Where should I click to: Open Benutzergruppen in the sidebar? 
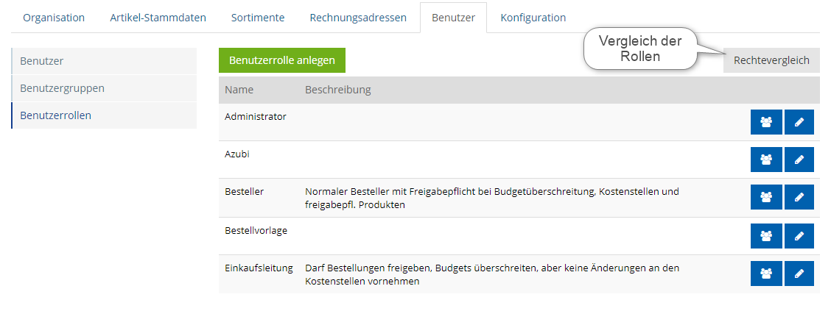[x=105, y=88]
